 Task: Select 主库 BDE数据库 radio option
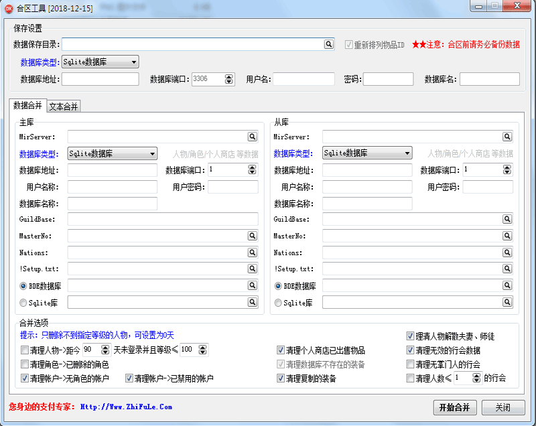[23, 286]
